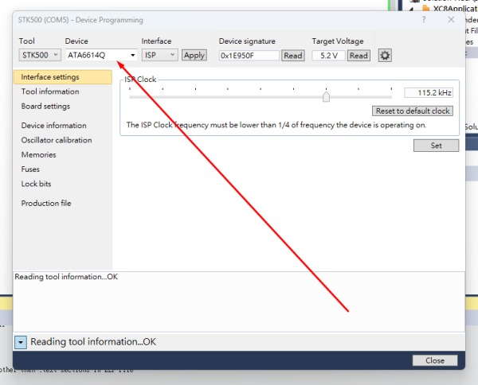Open the Production file page
The height and width of the screenshot is (385, 478).
click(x=46, y=204)
